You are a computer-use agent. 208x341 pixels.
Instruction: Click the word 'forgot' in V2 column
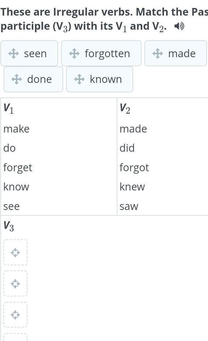134,168
